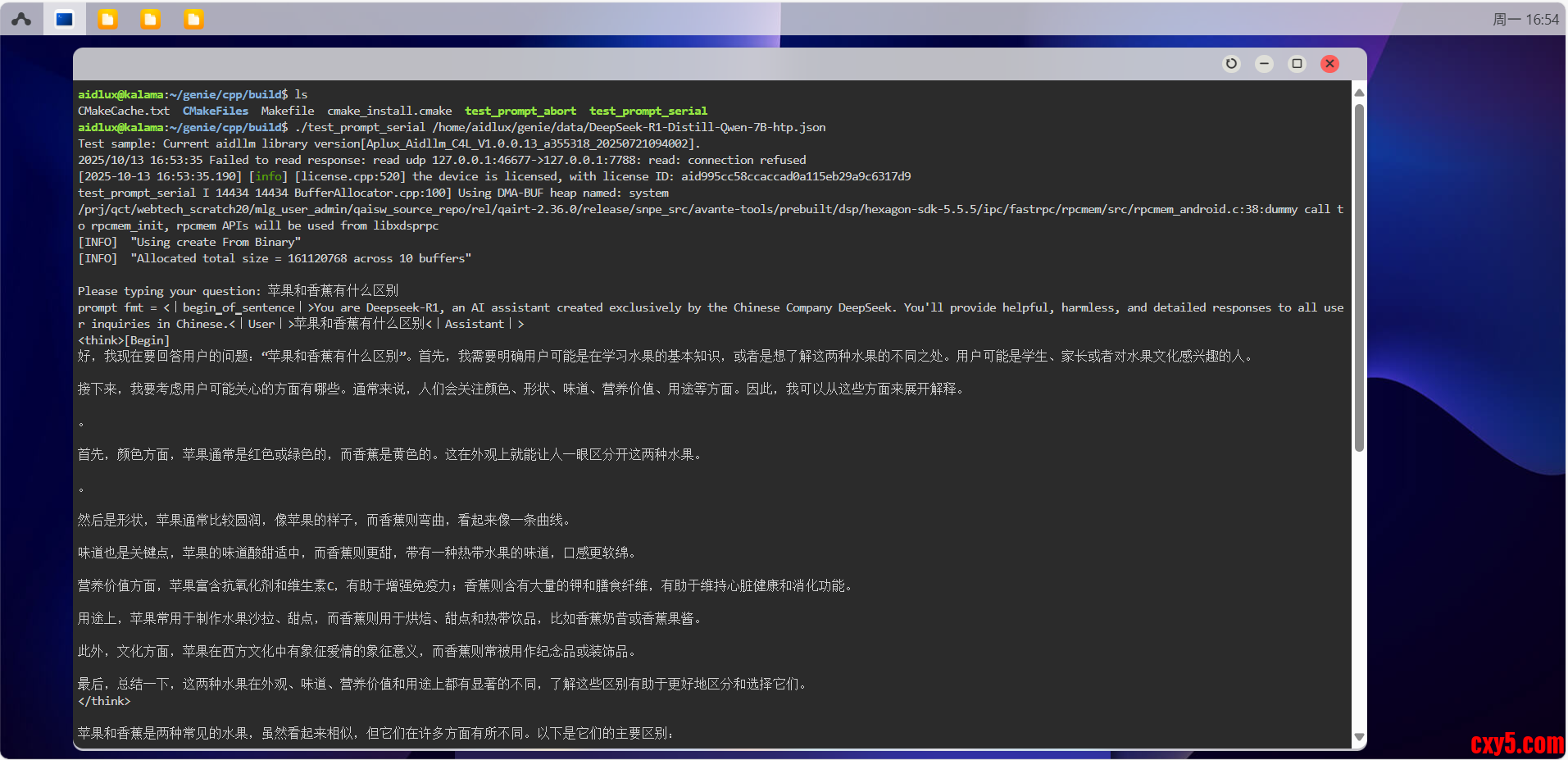Switch to the terminal app in taskbar
Viewport: 1568px width, 760px height.
pos(65,19)
